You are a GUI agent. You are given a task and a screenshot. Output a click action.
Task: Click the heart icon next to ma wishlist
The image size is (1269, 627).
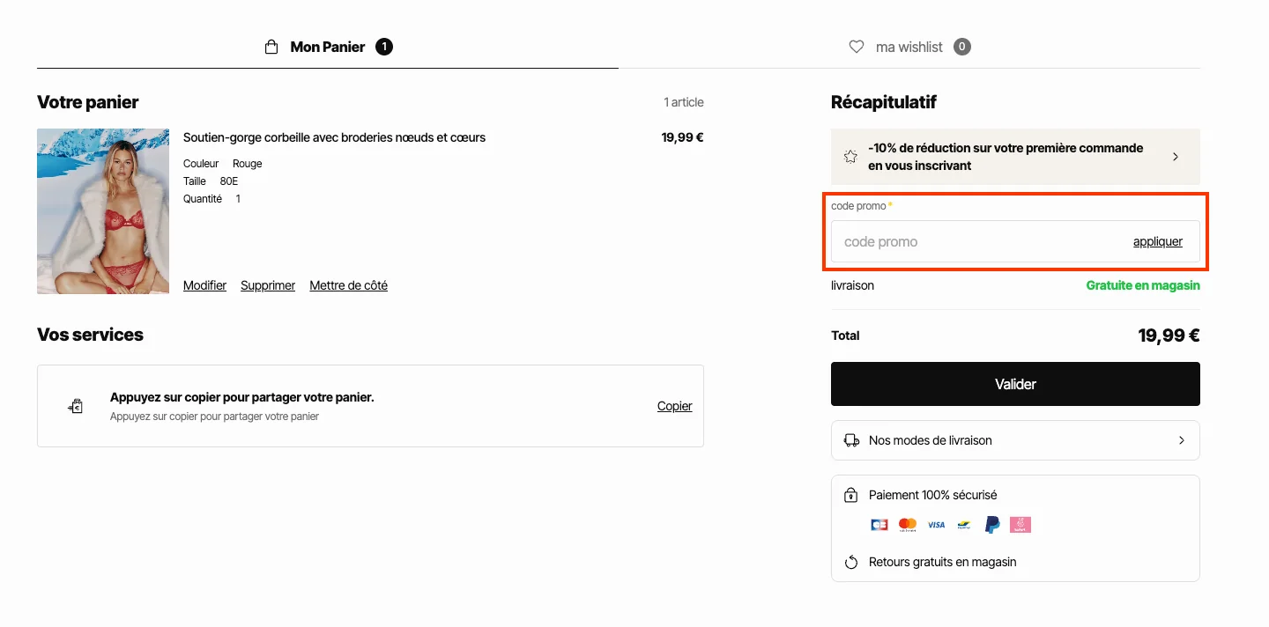[x=856, y=47]
